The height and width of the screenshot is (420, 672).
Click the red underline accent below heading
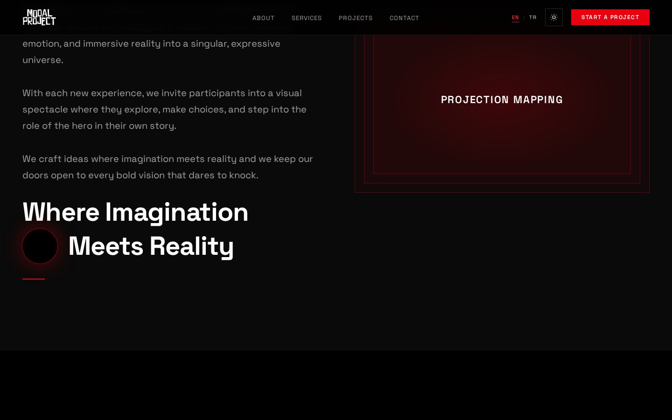34,279
